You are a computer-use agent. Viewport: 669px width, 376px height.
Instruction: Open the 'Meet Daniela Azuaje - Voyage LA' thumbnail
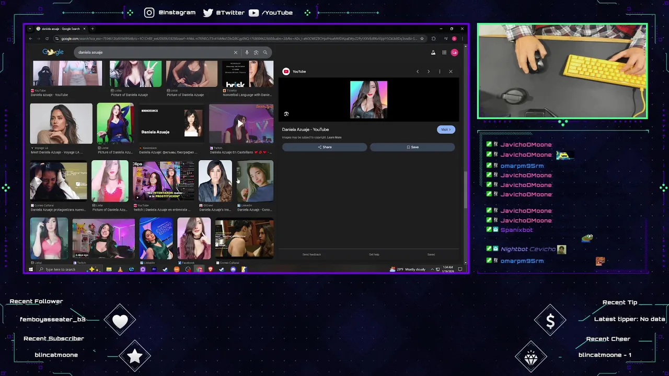(x=61, y=123)
